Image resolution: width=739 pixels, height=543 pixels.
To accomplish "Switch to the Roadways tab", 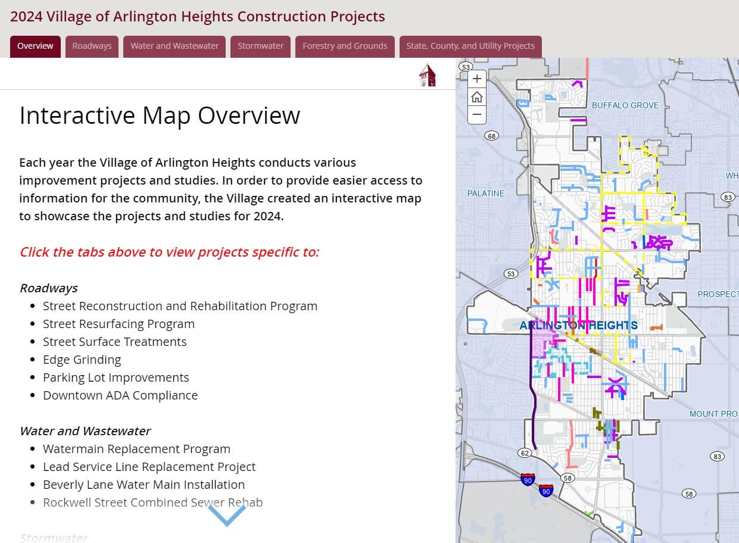I will tap(92, 45).
